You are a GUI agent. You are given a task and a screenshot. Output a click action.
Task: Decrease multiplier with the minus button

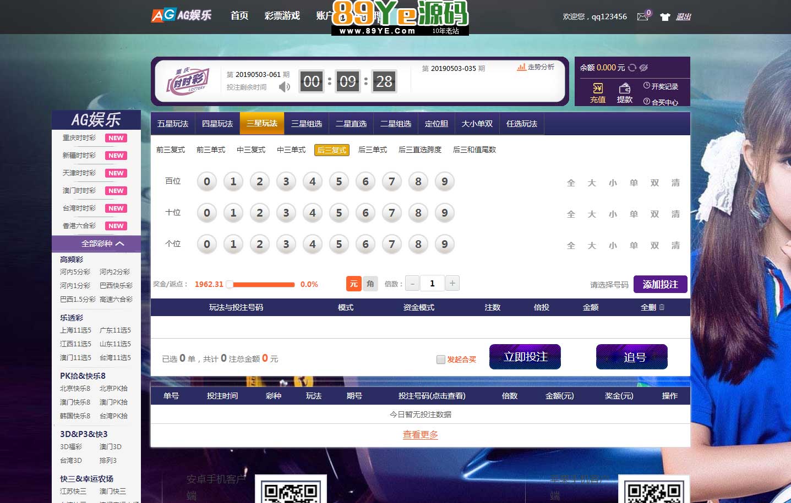[412, 284]
